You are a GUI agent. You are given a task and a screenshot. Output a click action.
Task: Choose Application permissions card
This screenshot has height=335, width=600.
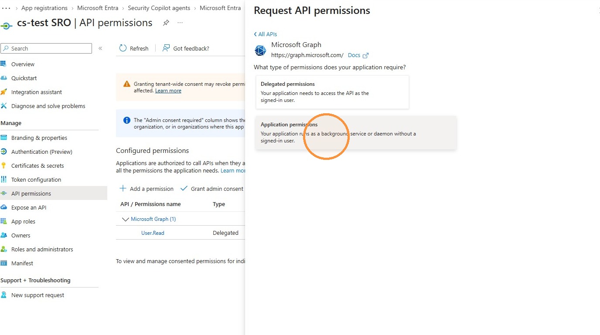point(356,132)
